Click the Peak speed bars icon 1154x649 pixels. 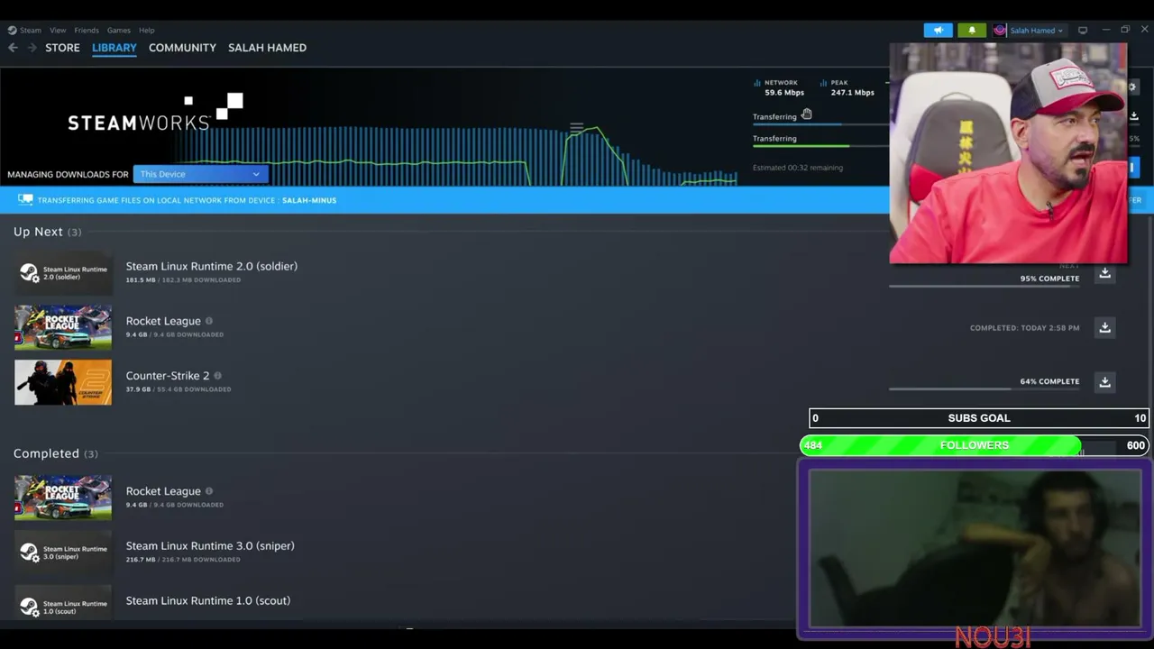click(x=823, y=83)
